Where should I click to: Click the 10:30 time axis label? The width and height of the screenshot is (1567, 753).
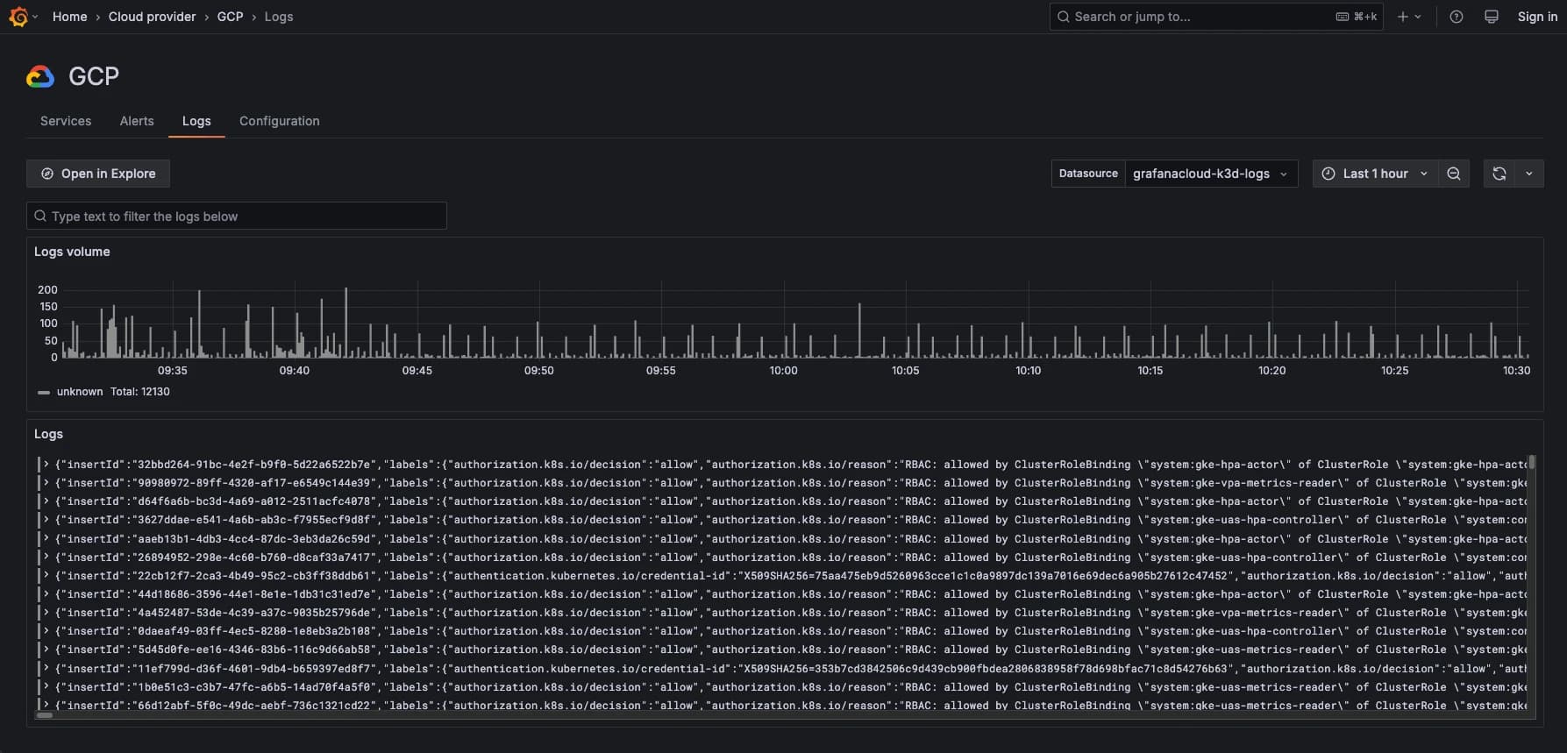[x=1517, y=371]
